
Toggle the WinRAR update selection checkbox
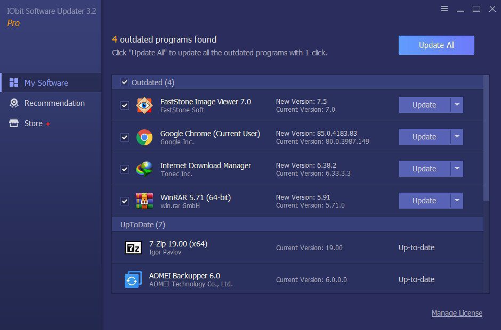124,201
